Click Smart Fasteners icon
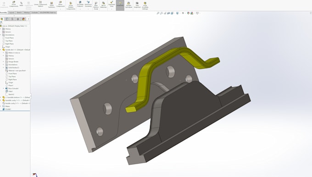Image resolution: width=312 pixels, height=177 pixels. [x=51, y=5]
